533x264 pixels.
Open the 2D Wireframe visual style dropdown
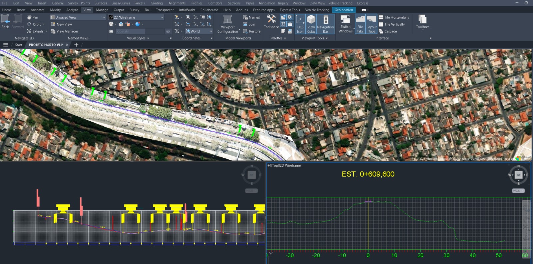(162, 17)
